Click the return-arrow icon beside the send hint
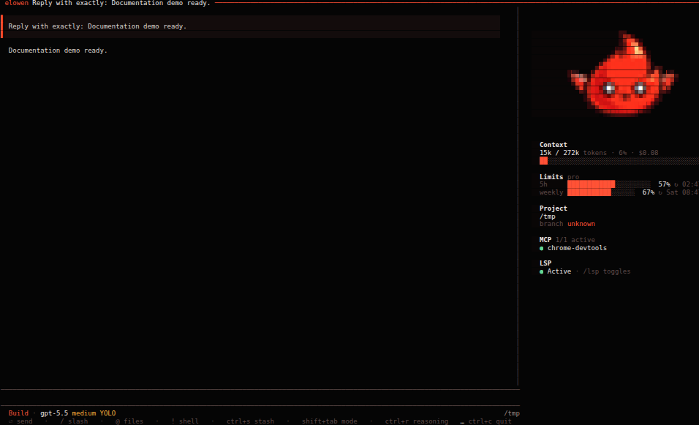The image size is (699, 425). (x=11, y=421)
